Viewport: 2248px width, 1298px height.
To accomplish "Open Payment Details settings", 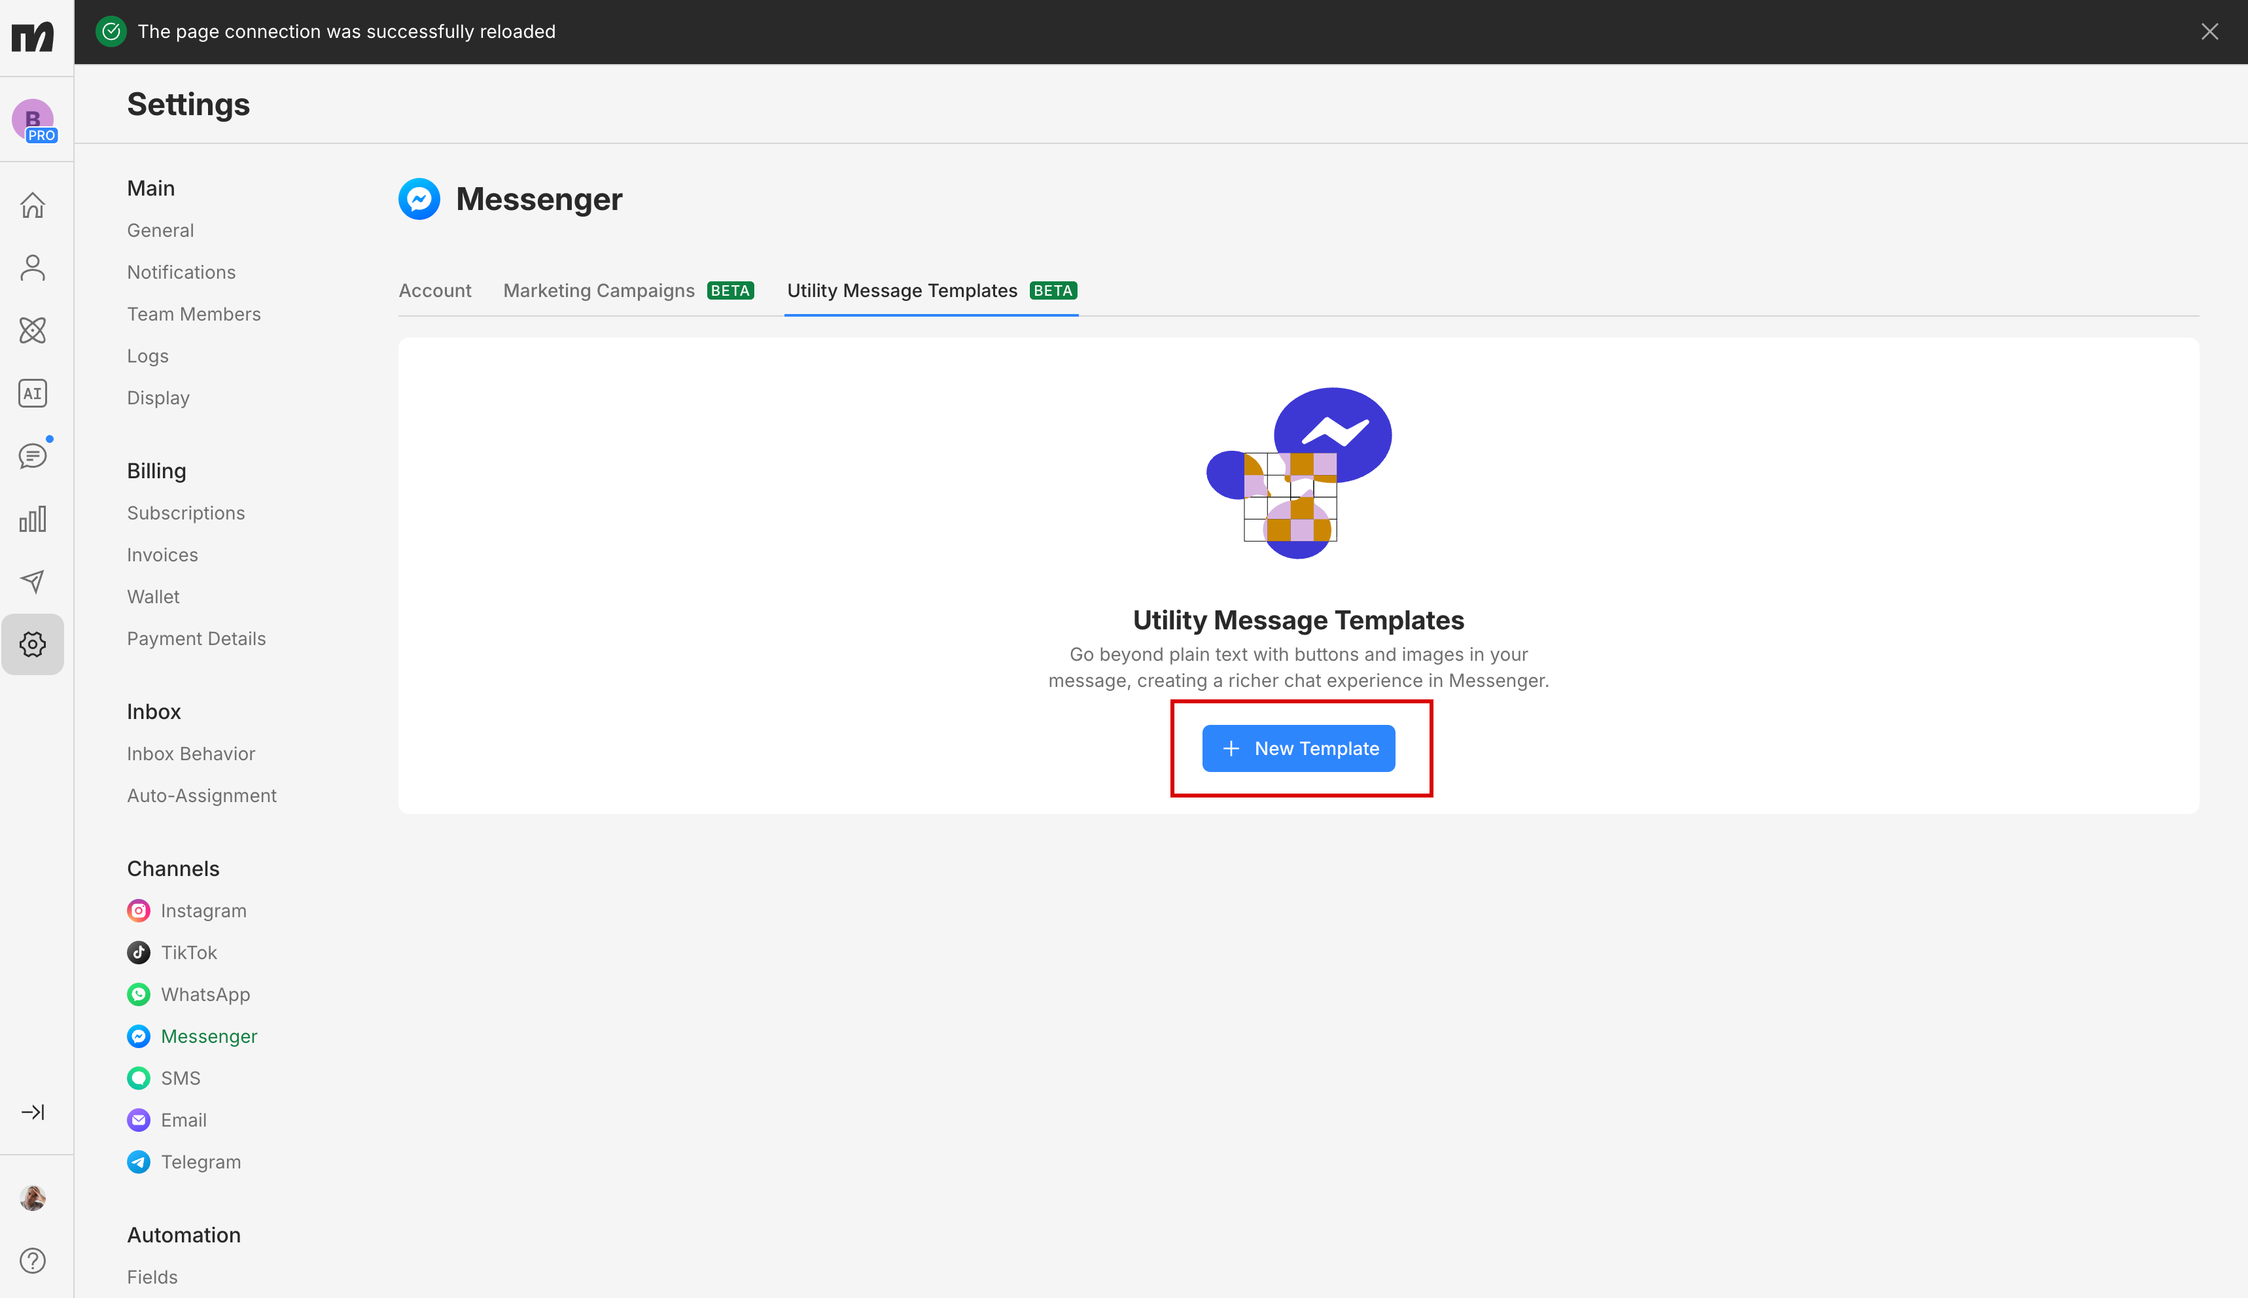I will [197, 639].
